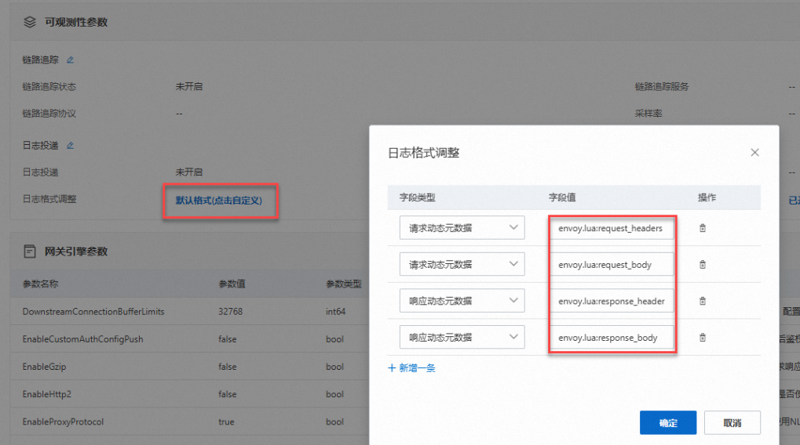
Task: Open field type dropdown for response_header row
Action: click(x=462, y=301)
